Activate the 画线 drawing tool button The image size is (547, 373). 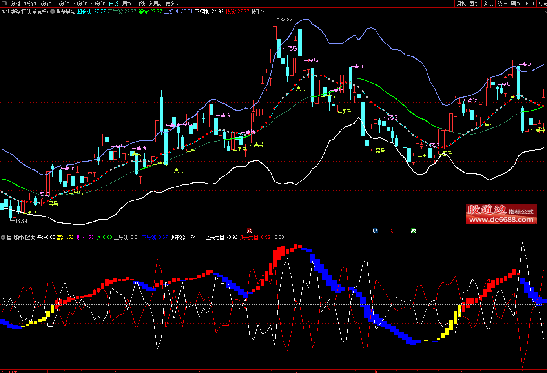tap(516, 4)
